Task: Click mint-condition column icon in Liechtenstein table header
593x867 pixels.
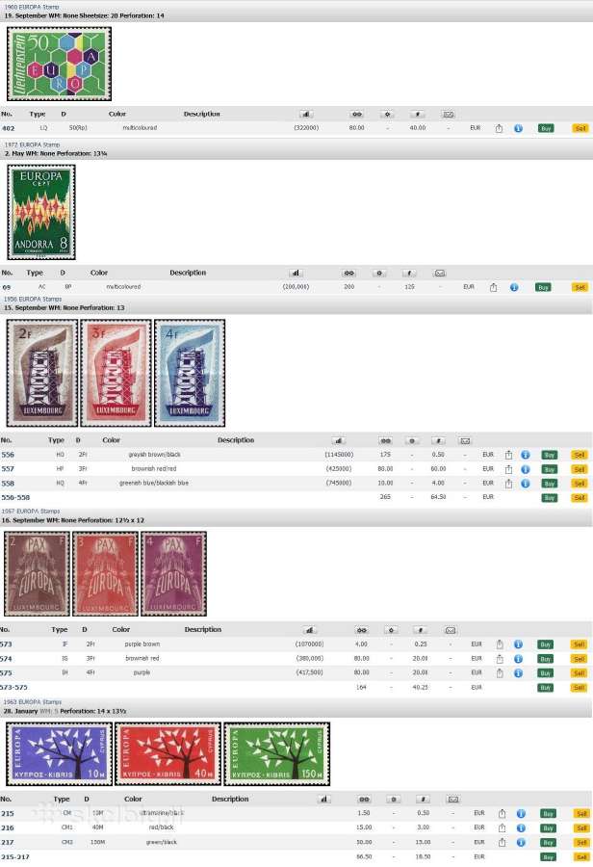Action: point(356,115)
